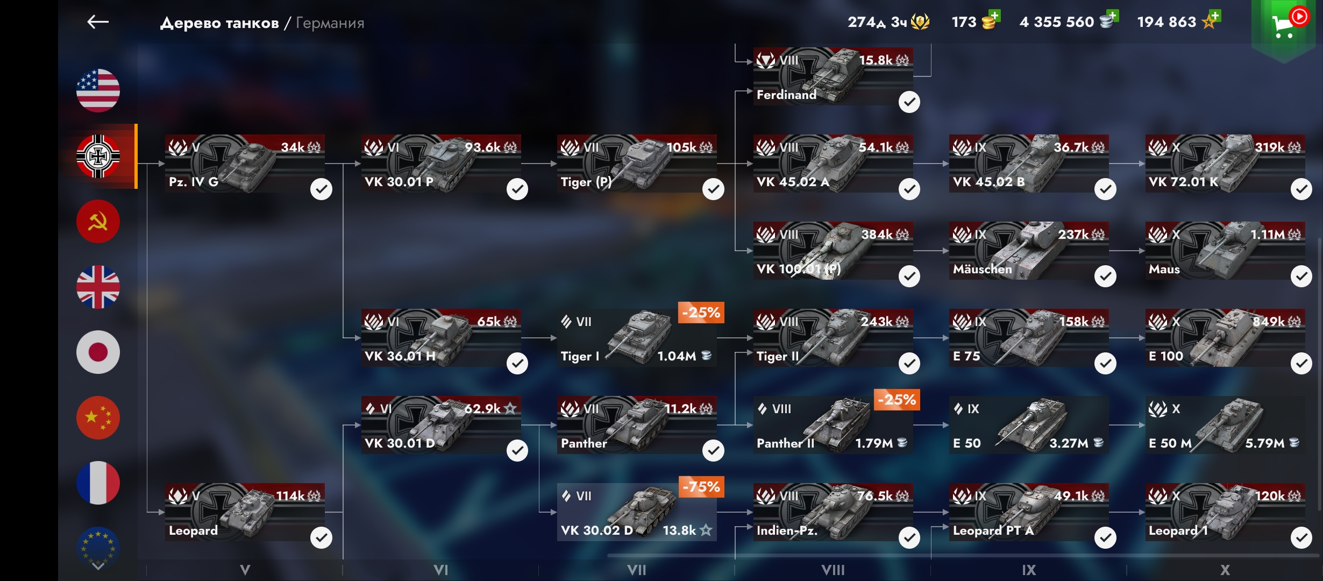Open the E 50 M tank card

coord(1225,426)
